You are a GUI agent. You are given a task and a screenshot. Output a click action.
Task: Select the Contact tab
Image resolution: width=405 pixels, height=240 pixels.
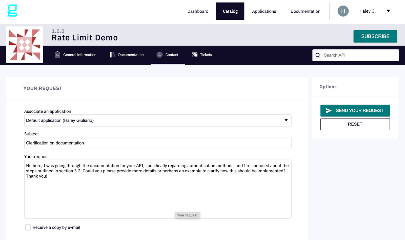[x=168, y=55]
